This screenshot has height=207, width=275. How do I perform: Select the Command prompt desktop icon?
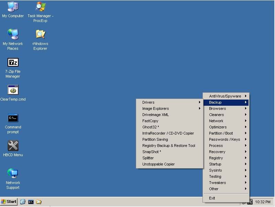point(13,124)
